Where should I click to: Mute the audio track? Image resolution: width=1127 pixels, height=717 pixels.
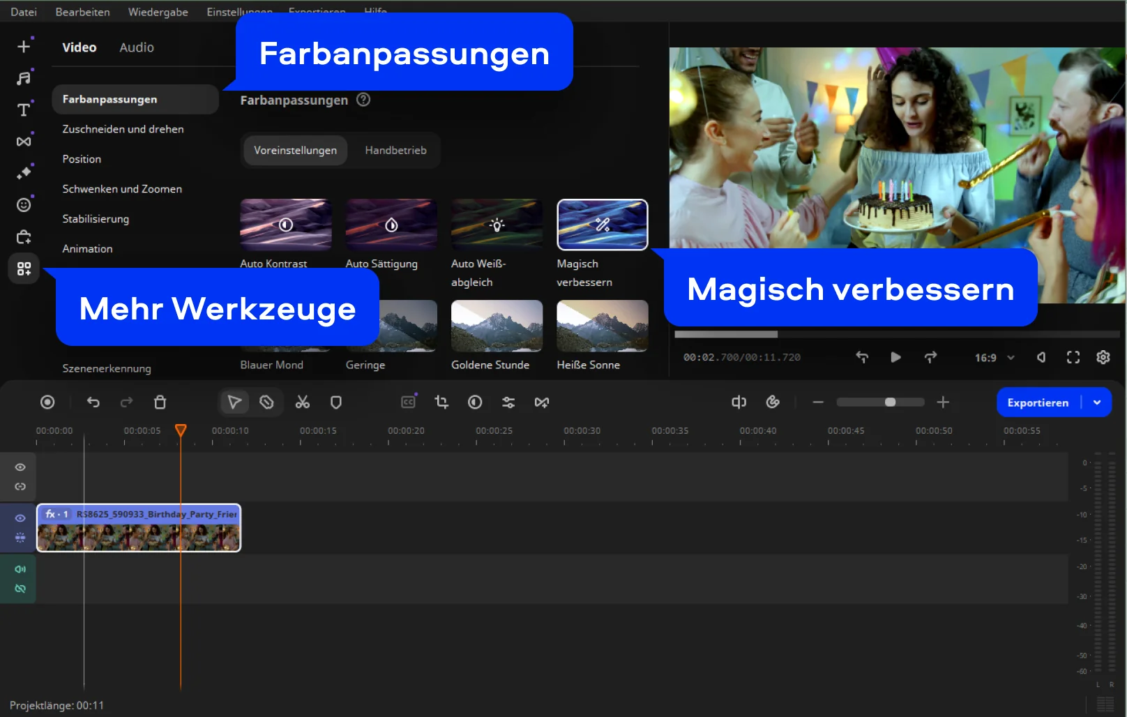[x=20, y=569]
